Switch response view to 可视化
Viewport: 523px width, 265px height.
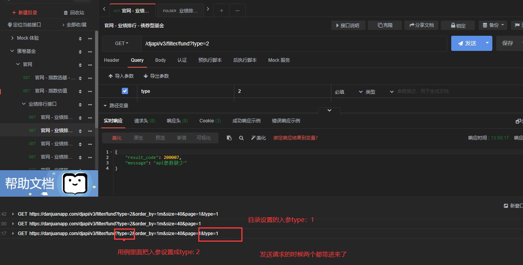204,138
